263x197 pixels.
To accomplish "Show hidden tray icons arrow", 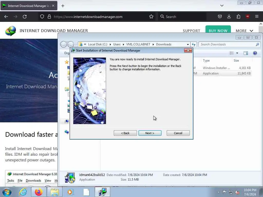I will [218, 192].
